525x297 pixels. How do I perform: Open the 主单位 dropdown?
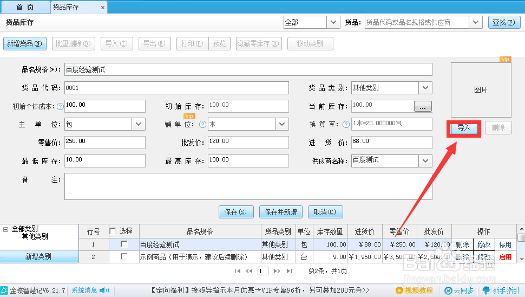coord(138,124)
